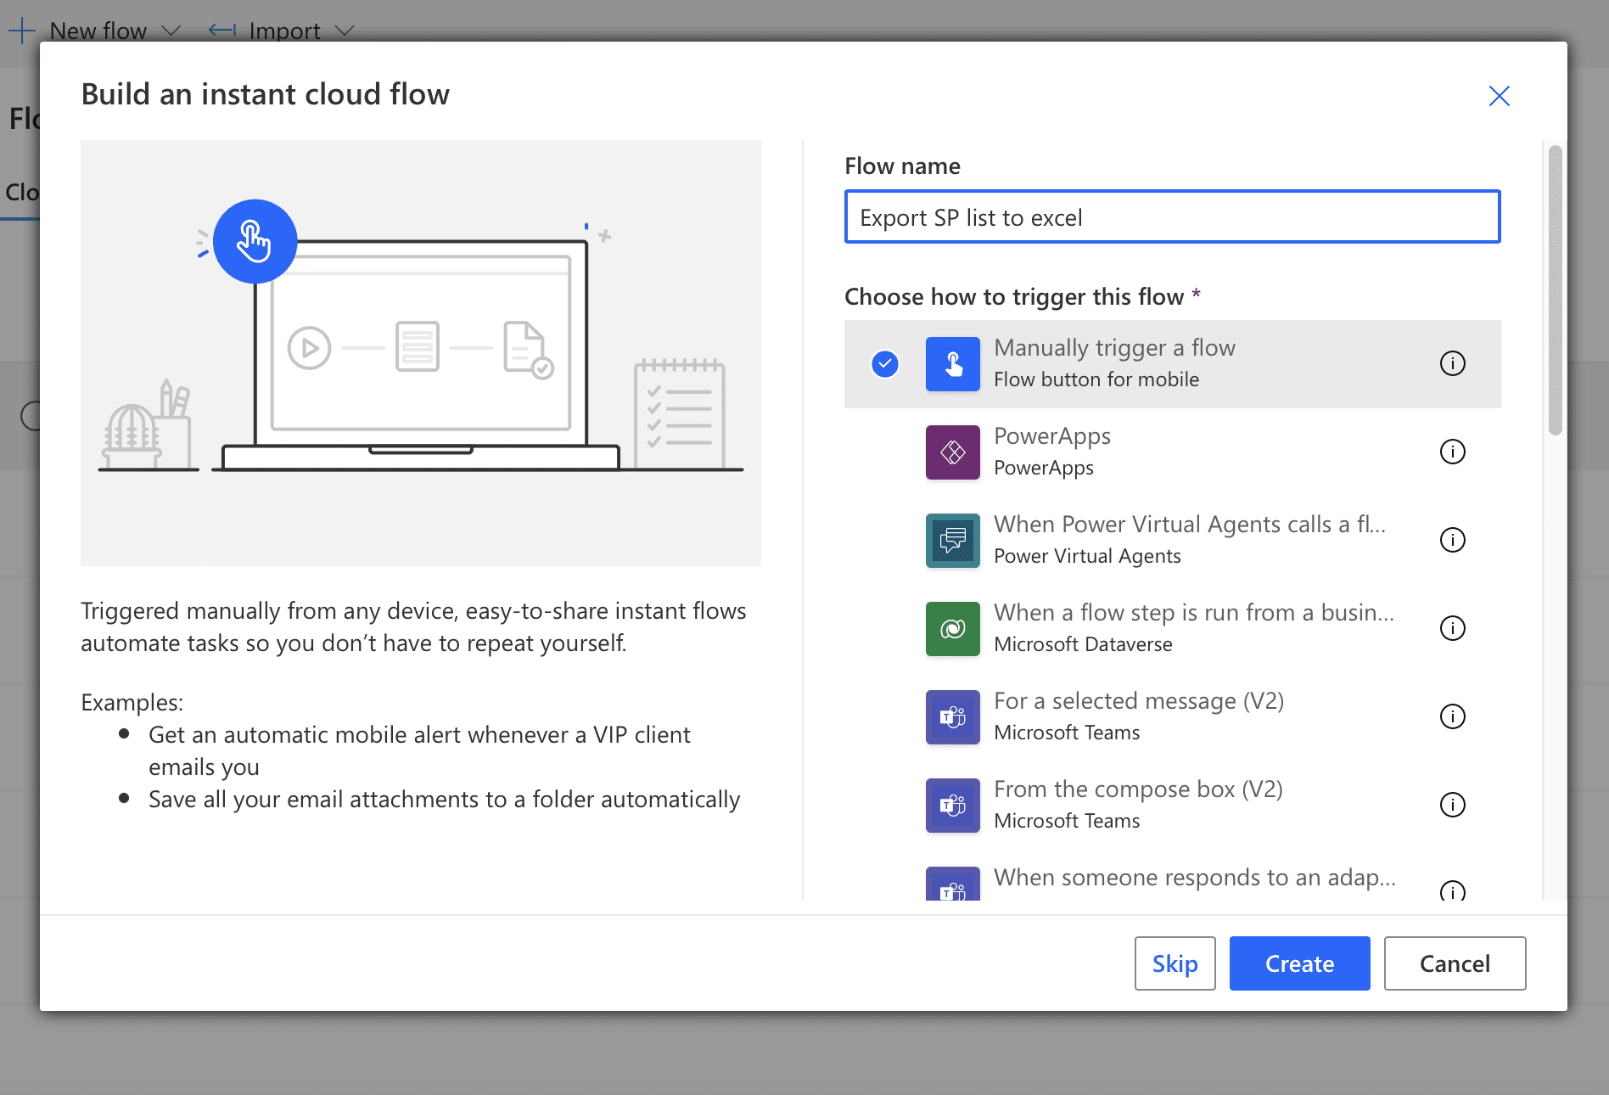
Task: Open info for the PowerApps trigger
Action: (1452, 452)
